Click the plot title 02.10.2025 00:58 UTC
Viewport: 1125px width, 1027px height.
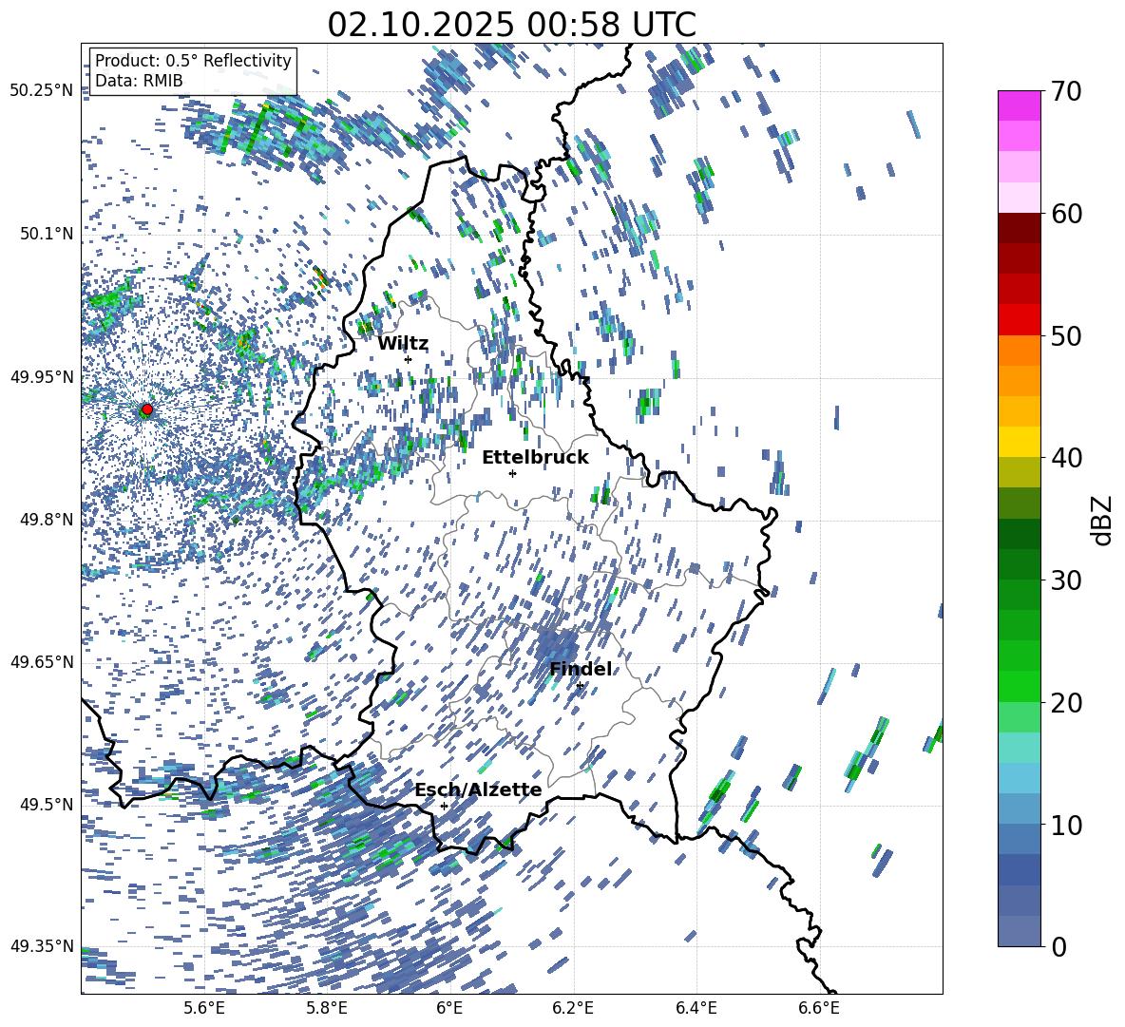click(511, 25)
